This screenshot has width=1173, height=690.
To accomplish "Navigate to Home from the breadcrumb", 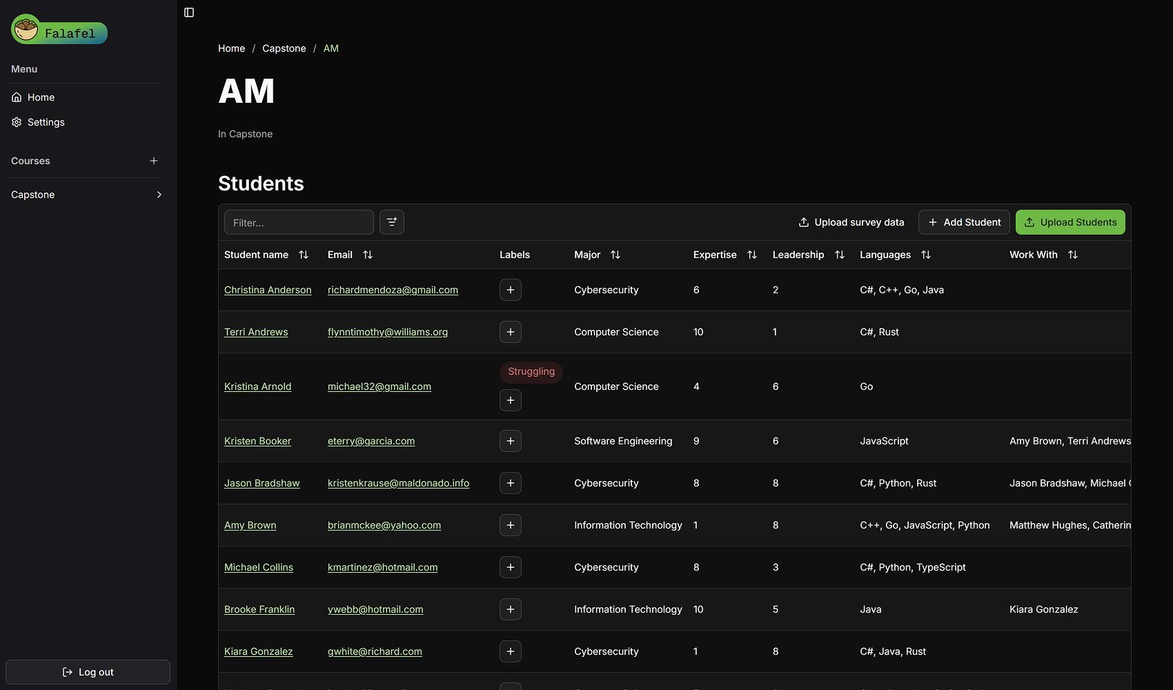I will tap(231, 48).
